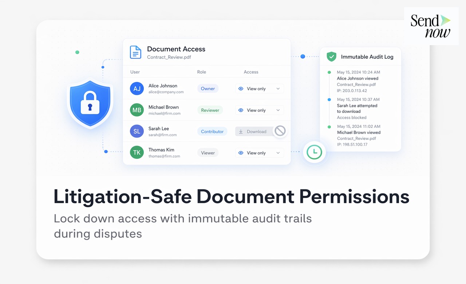This screenshot has width=466, height=284.
Task: Select Sarah Lee's SL avatar
Action: 137,131
